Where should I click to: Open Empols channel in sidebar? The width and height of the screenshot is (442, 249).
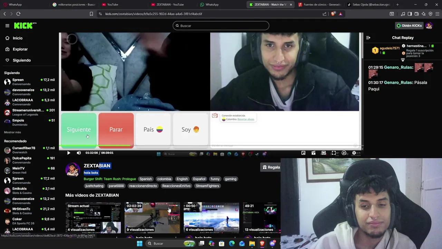29,122
